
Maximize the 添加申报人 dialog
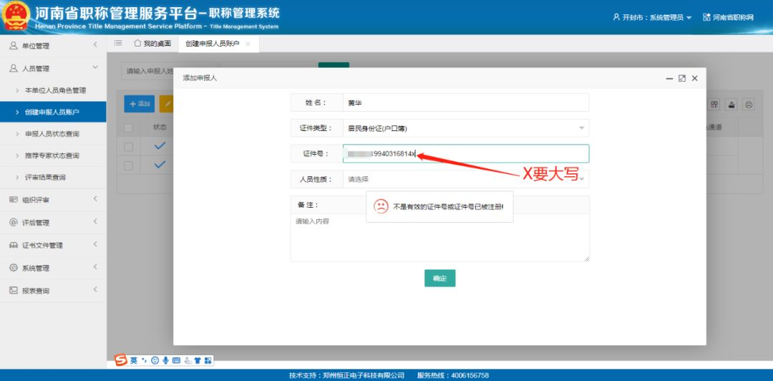pyautogui.click(x=682, y=78)
